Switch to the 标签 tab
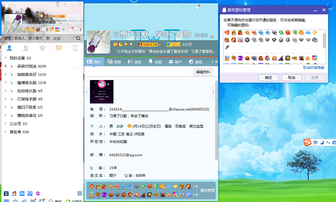This screenshot has width=336, height=202. 155,62
